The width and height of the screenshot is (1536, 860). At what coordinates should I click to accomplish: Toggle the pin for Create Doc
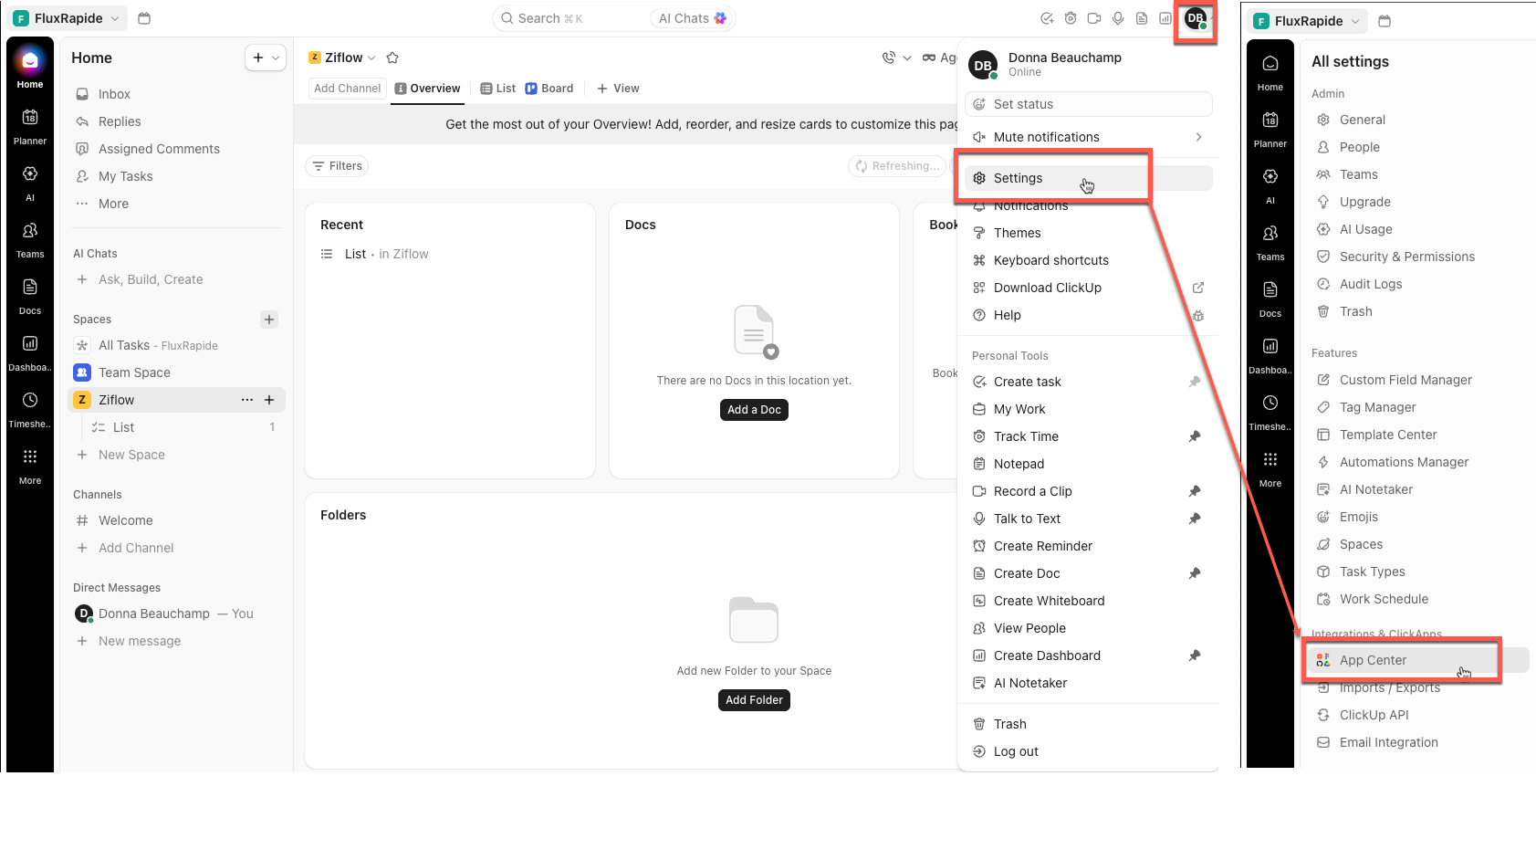tap(1195, 573)
